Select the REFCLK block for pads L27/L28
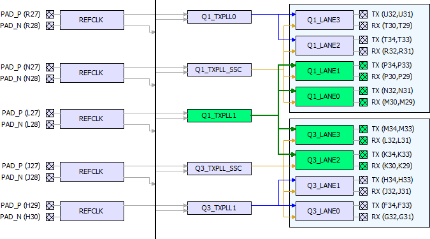Screen dimensions: 430x239 click(92, 119)
